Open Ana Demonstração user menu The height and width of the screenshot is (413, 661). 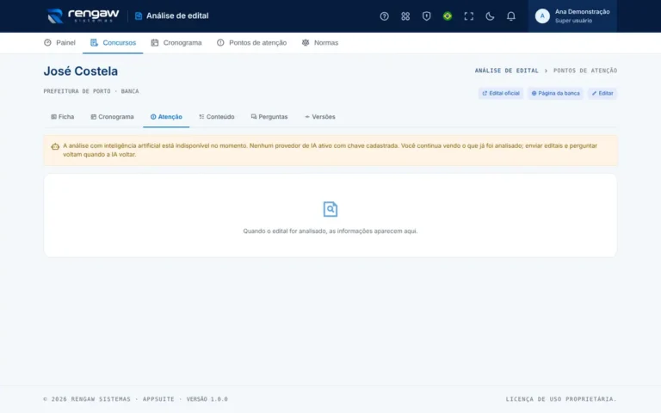tap(572, 16)
